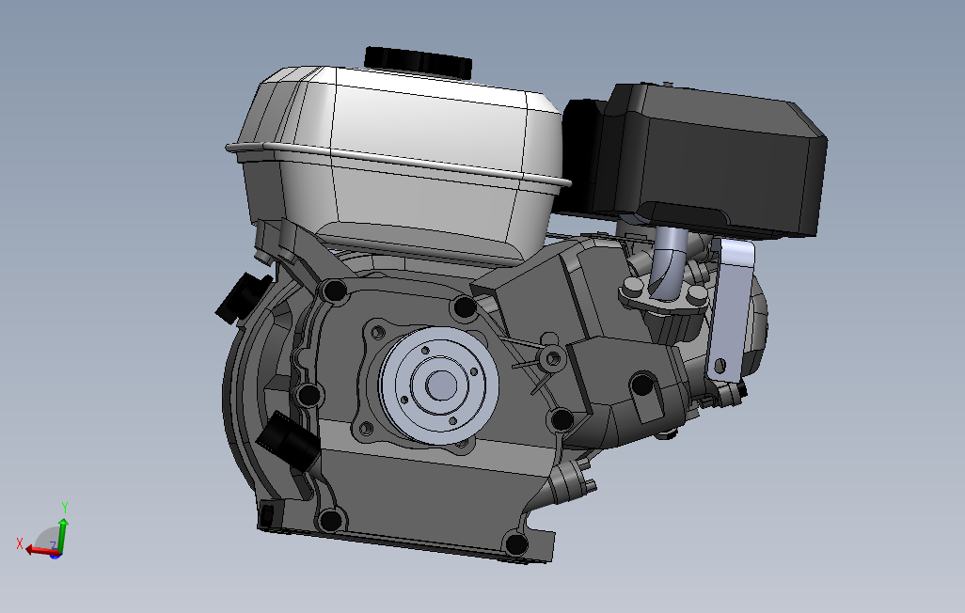Pick the upper-left black knob beside the crankcase
This screenshot has height=613, width=965.
click(243, 297)
